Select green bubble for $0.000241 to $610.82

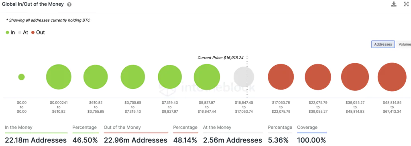pyautogui.click(x=59, y=77)
